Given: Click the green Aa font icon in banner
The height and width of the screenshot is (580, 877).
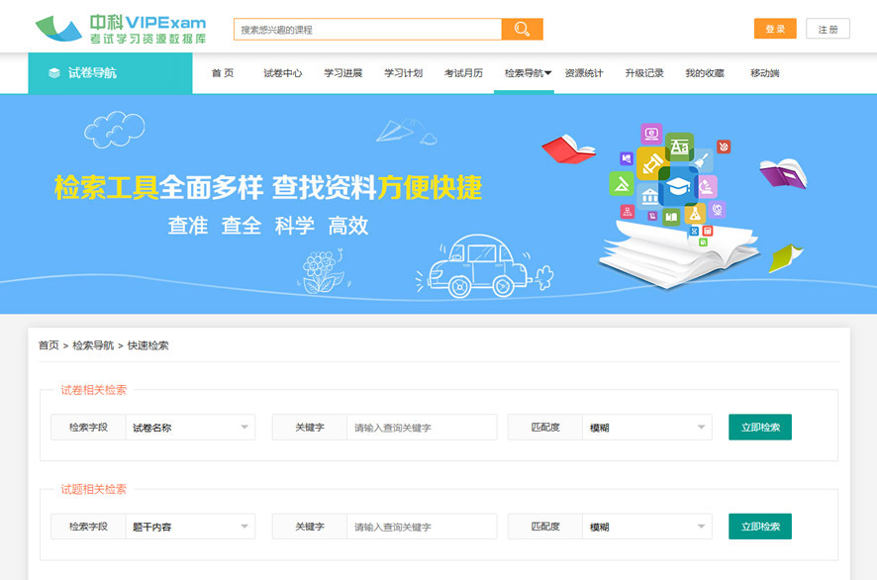Looking at the screenshot, I should click(x=680, y=146).
